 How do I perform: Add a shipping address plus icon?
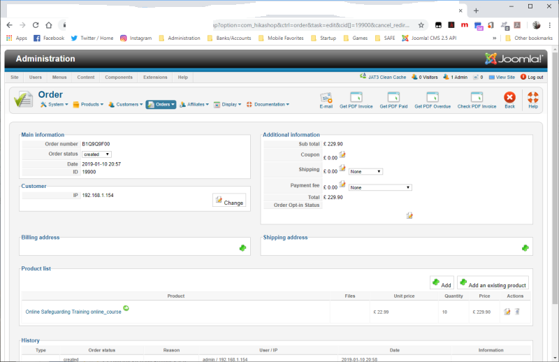(x=525, y=247)
